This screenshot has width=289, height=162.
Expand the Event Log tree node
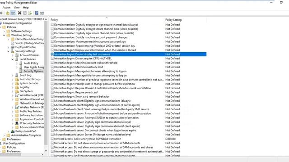(12, 75)
